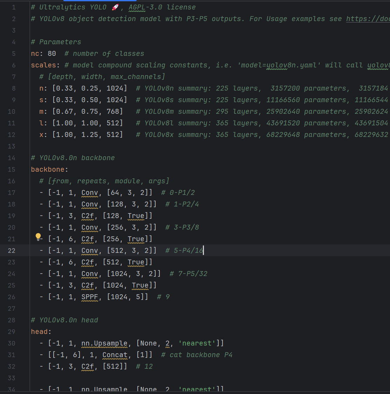The height and width of the screenshot is (394, 390).
Task: Click the 'head' key
Action: [39, 332]
